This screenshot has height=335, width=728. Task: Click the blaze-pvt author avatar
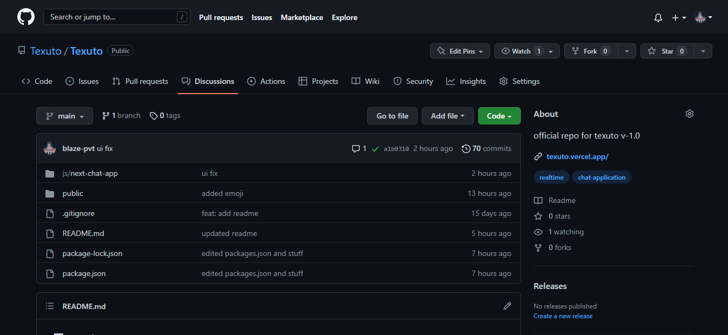(x=50, y=148)
